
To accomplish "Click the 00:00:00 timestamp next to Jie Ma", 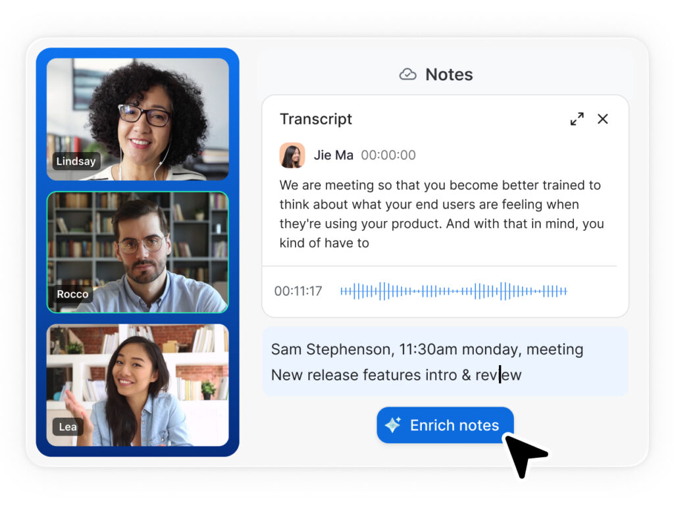I will [x=388, y=155].
